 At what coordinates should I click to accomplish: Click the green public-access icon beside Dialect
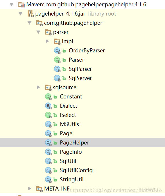(55, 106)
